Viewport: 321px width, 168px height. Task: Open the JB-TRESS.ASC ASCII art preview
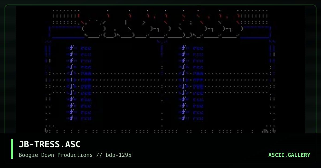pos(160,70)
